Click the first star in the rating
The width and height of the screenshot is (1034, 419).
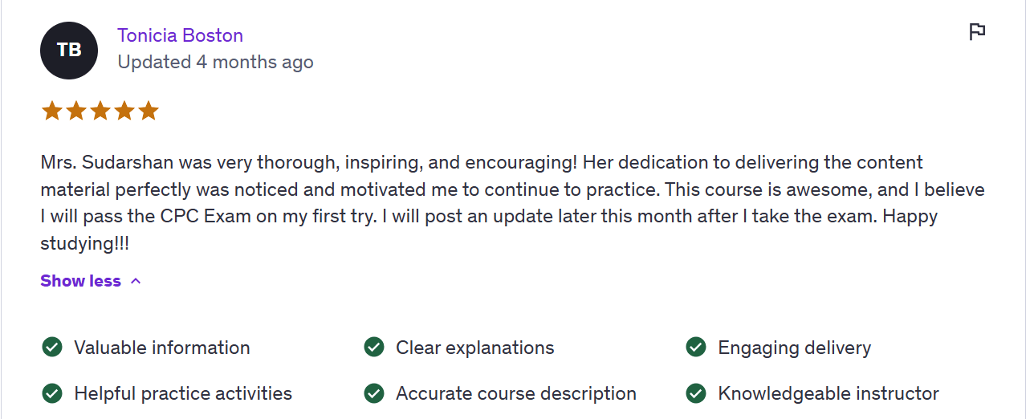coord(52,111)
